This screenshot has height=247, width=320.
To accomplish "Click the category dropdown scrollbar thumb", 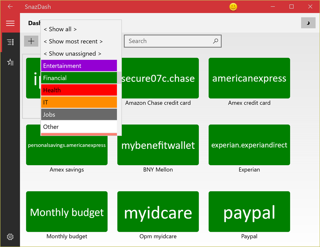I will (x=119, y=78).
